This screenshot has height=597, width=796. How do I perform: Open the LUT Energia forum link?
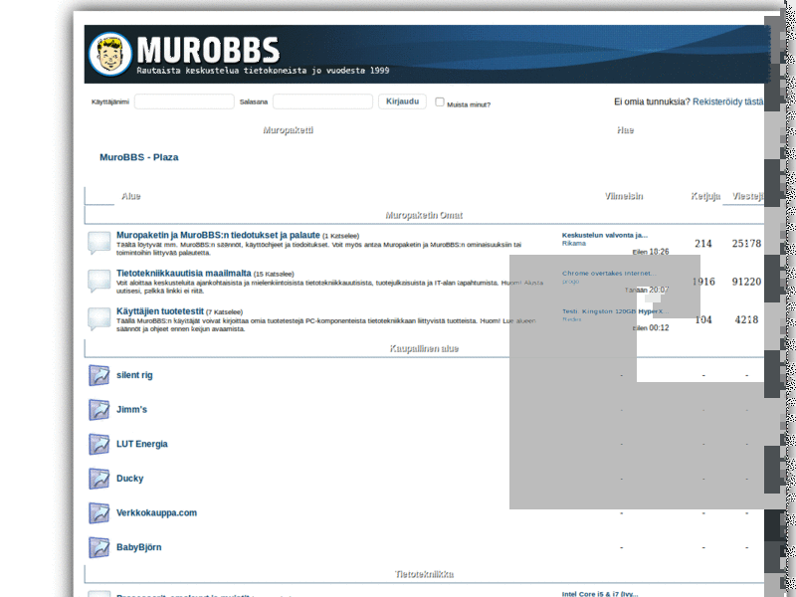(141, 444)
